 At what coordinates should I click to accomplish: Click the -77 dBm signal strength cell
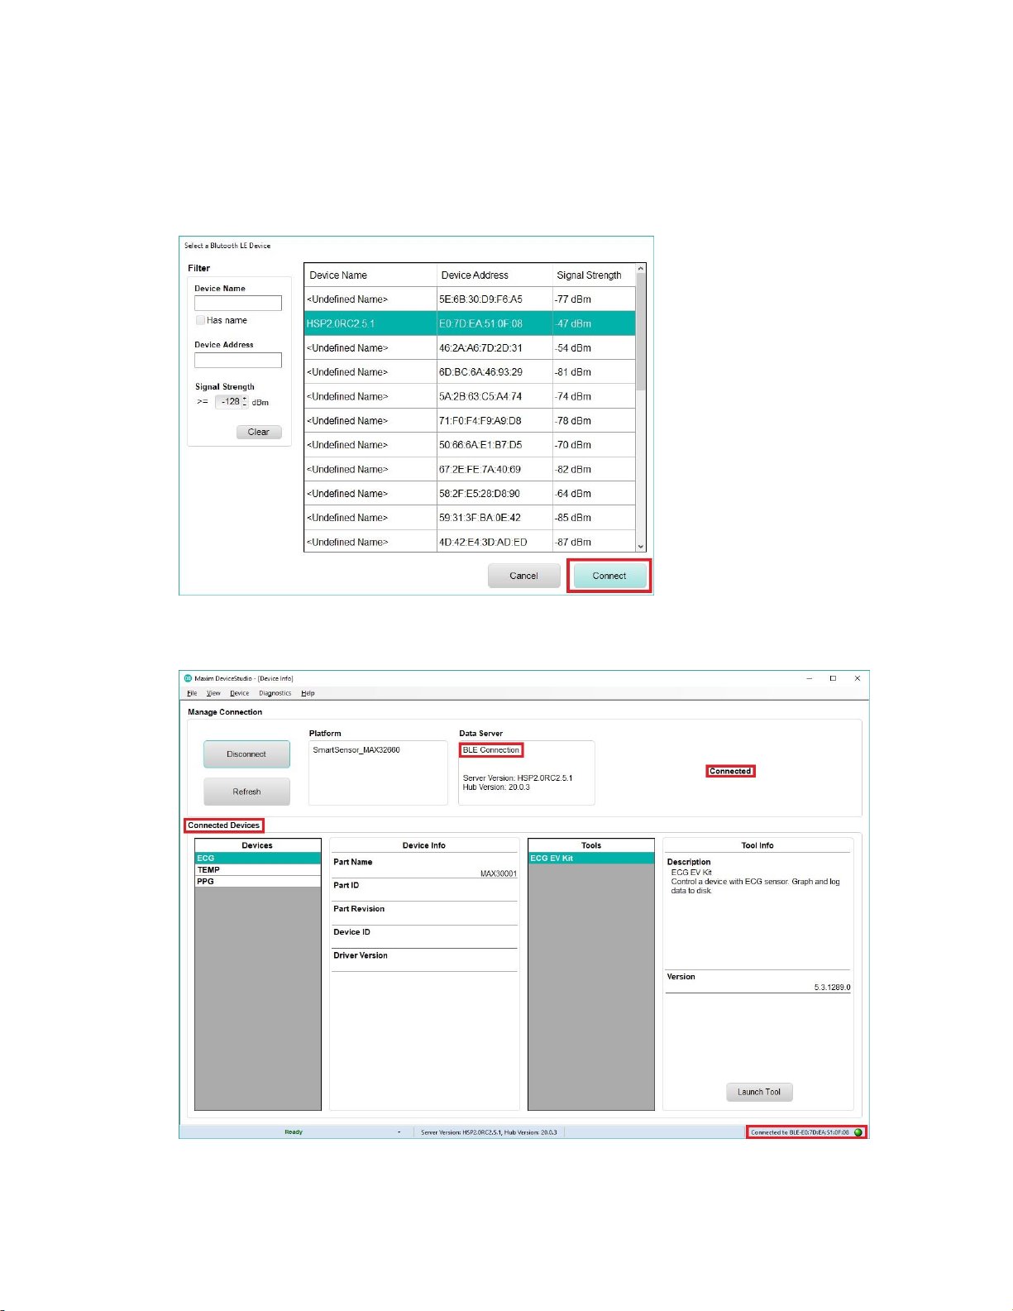tap(594, 299)
